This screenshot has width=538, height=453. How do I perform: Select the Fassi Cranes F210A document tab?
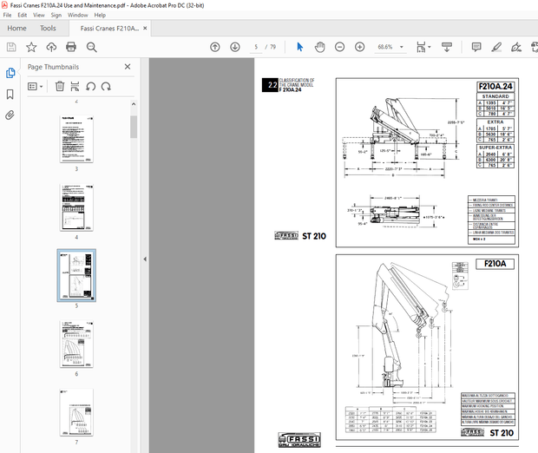(x=109, y=29)
